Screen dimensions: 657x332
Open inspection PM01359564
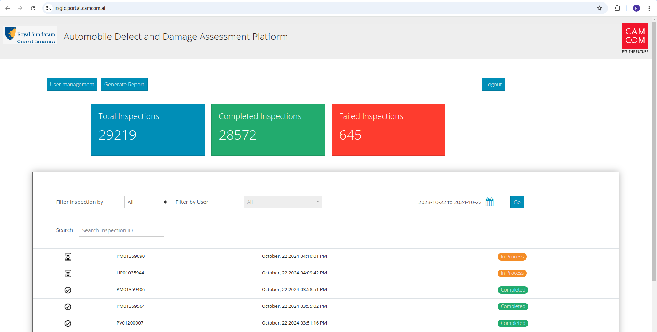tap(131, 306)
